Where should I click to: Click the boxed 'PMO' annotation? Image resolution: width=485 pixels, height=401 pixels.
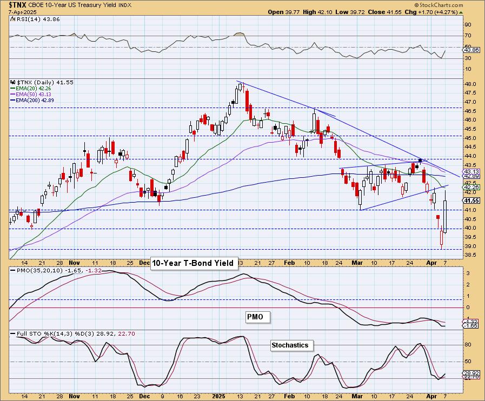[x=258, y=317]
